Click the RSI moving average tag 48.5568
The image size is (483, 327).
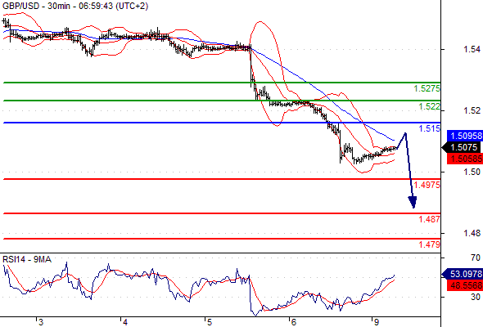(x=465, y=285)
